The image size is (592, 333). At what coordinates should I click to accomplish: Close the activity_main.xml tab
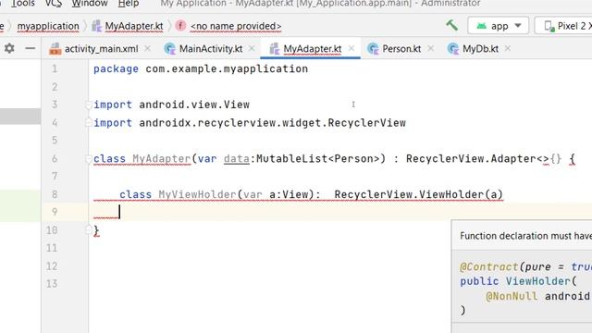point(148,48)
